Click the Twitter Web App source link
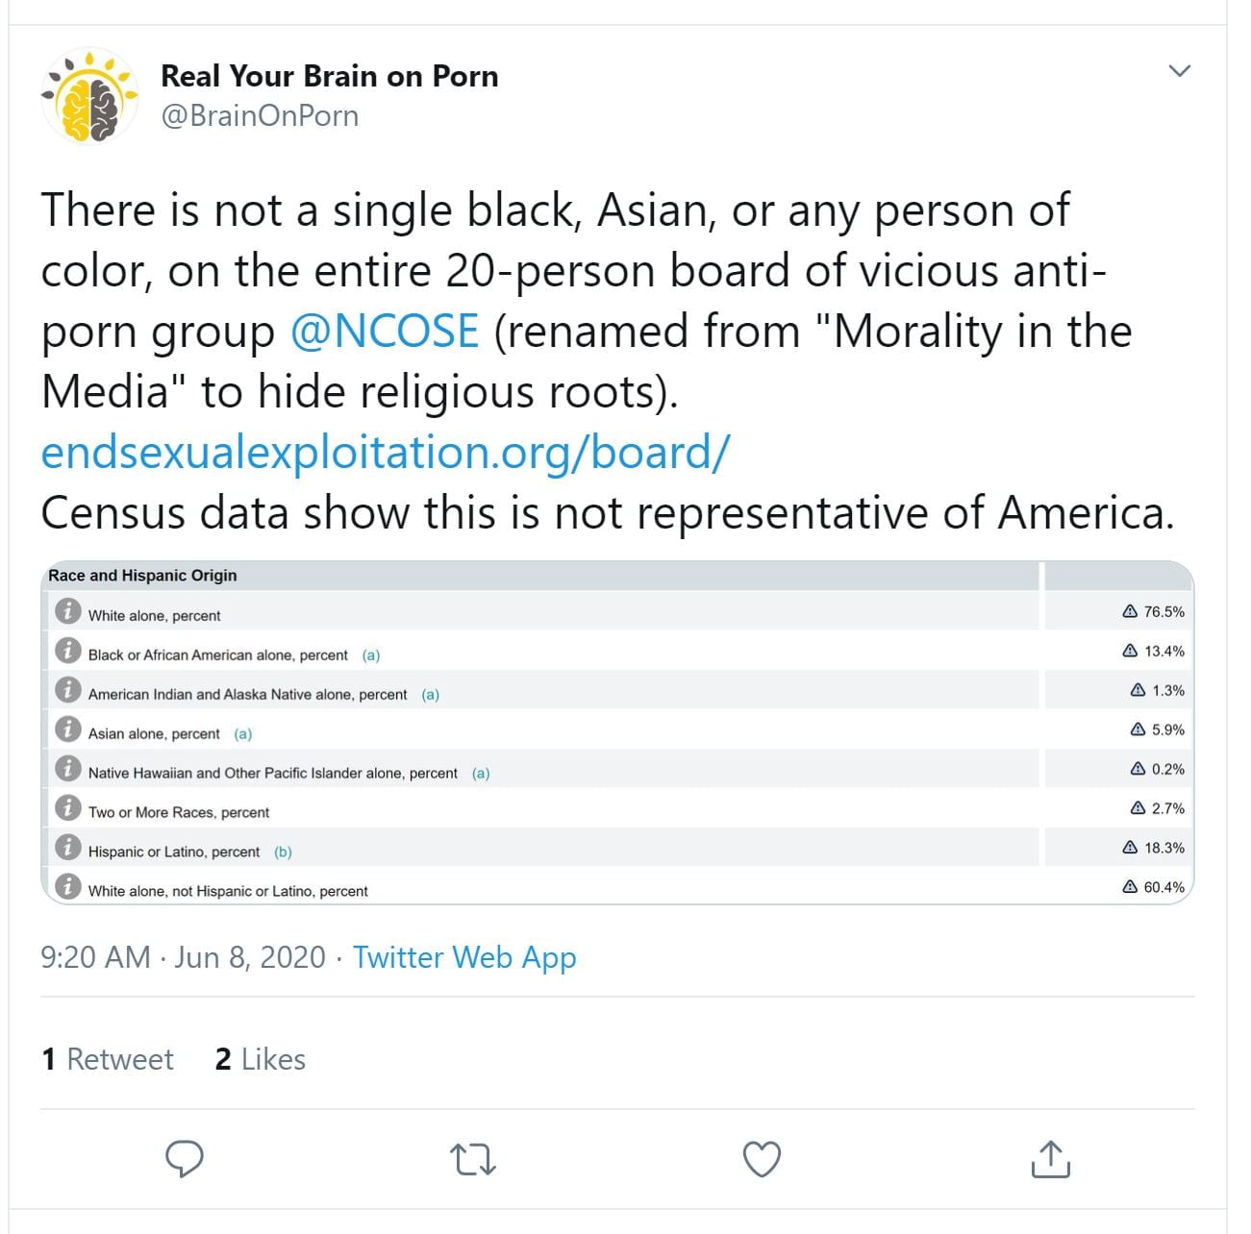The image size is (1251, 1234). (464, 957)
